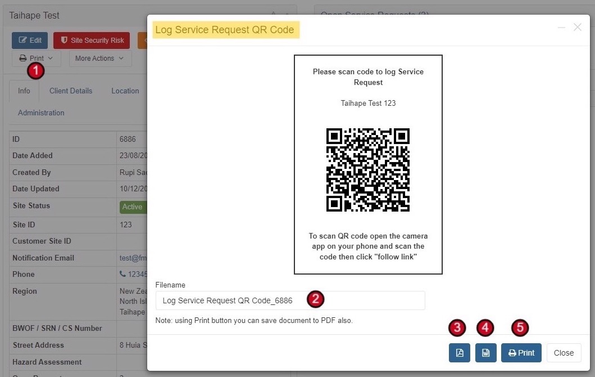Open the Administration tab

[41, 113]
